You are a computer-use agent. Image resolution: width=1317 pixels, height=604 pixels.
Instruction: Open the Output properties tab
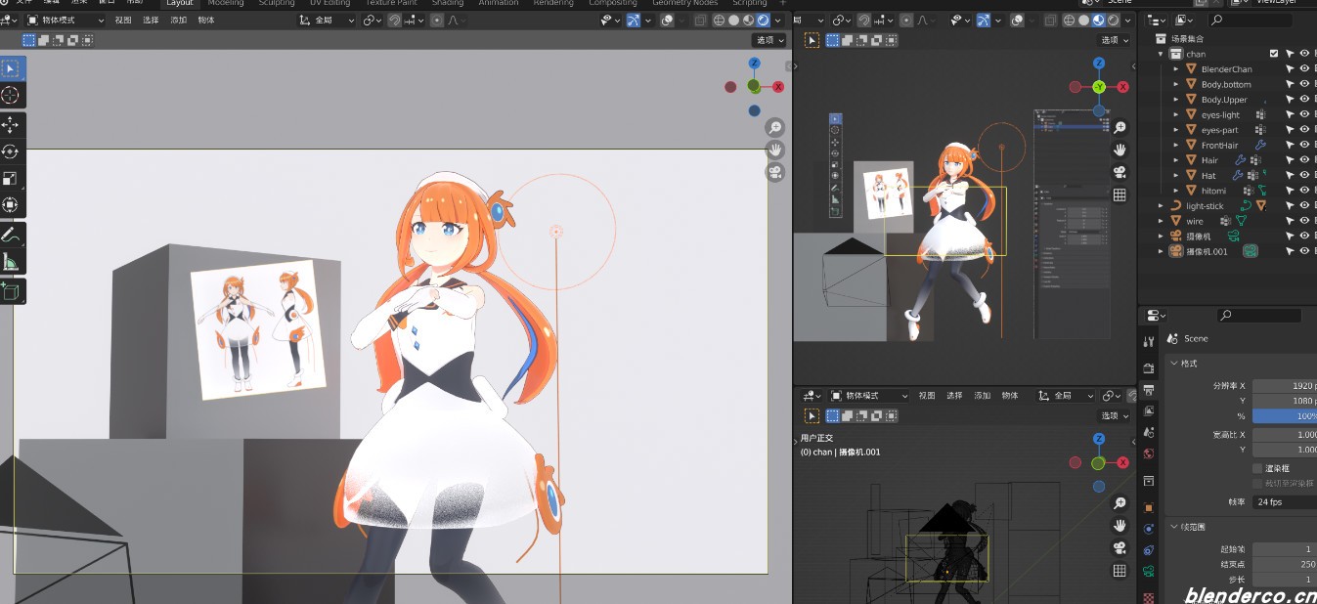pyautogui.click(x=1149, y=390)
